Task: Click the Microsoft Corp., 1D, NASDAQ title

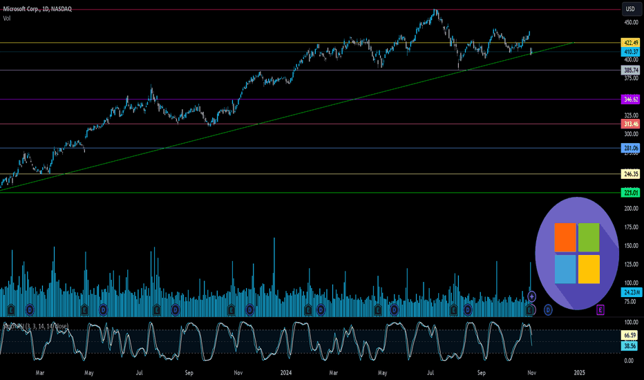Action: (x=37, y=8)
